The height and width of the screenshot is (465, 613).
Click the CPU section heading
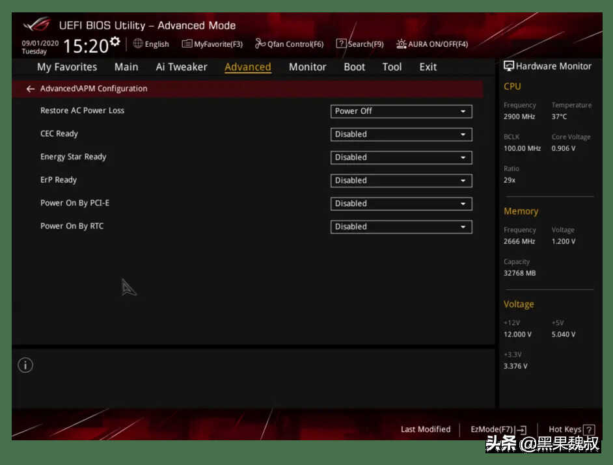pos(512,86)
